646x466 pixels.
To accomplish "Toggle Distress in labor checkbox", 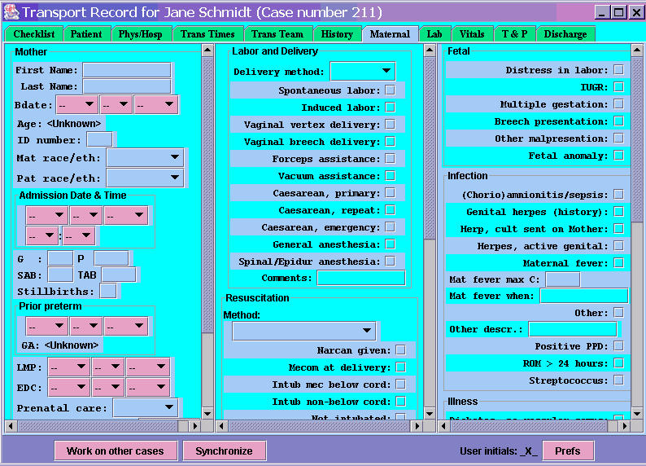I will pos(619,70).
